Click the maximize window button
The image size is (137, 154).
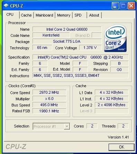click(123, 6)
